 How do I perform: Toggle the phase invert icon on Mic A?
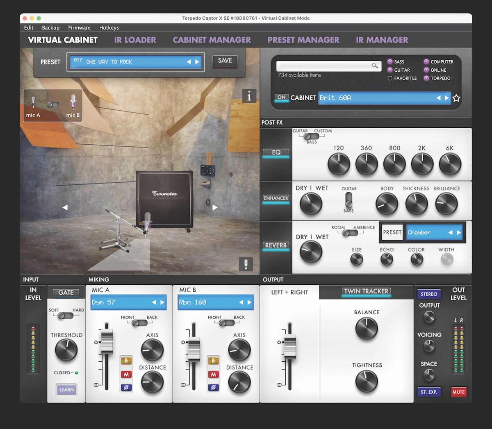[126, 387]
